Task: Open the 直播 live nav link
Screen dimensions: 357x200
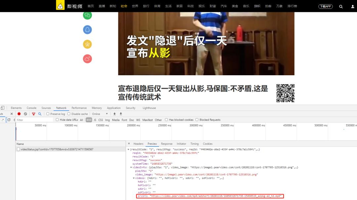Action: tap(102, 6)
